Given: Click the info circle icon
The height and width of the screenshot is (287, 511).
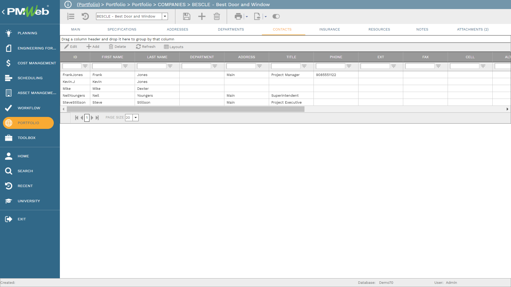Looking at the screenshot, I should tap(68, 5).
